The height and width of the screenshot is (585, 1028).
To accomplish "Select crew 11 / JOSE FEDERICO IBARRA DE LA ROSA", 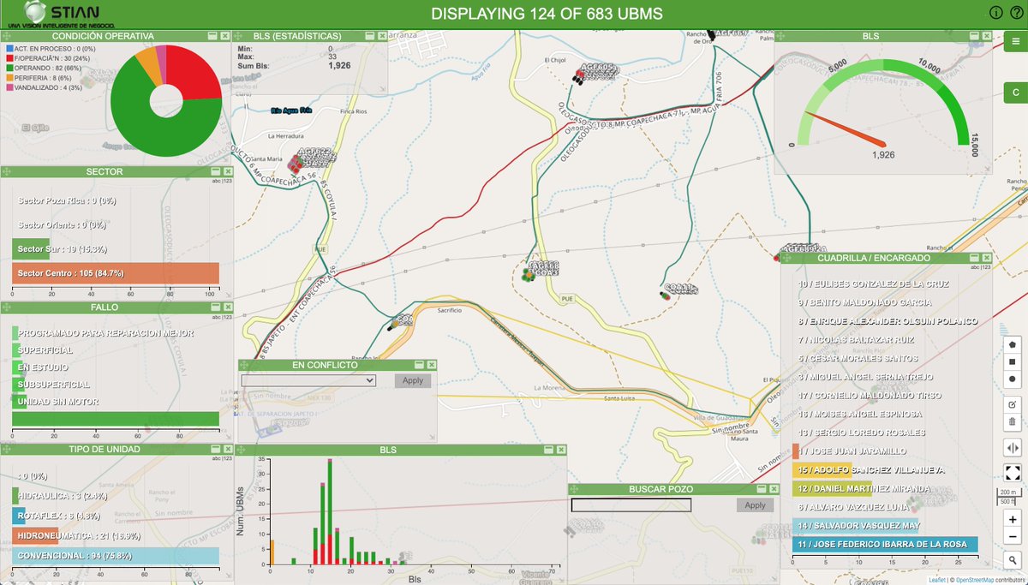I will [886, 544].
